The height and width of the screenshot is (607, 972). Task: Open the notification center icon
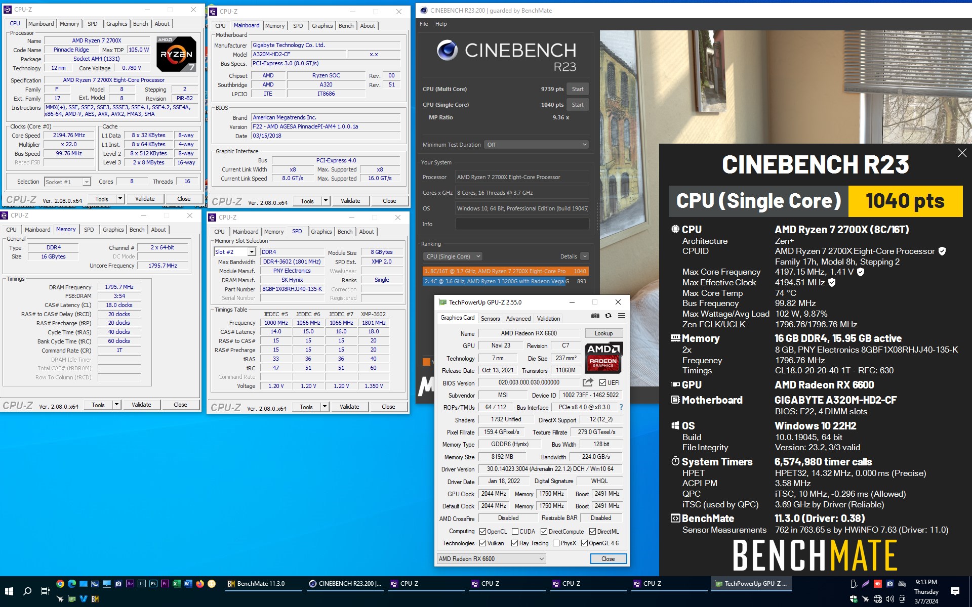click(955, 591)
